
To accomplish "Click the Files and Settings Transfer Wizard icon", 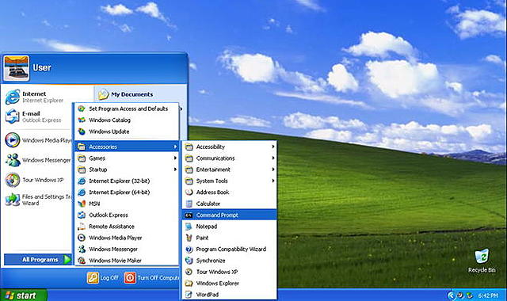I will [x=13, y=200].
